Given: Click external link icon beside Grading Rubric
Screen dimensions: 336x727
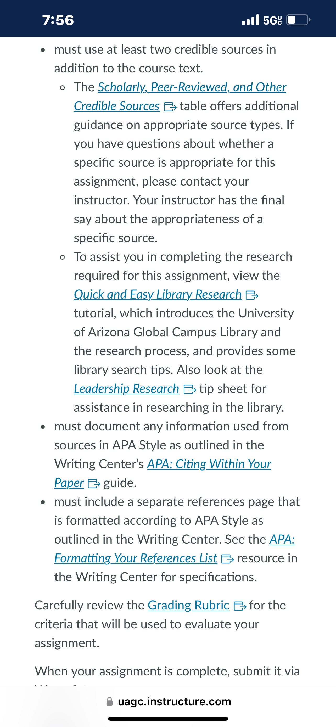Looking at the screenshot, I should click(x=240, y=606).
